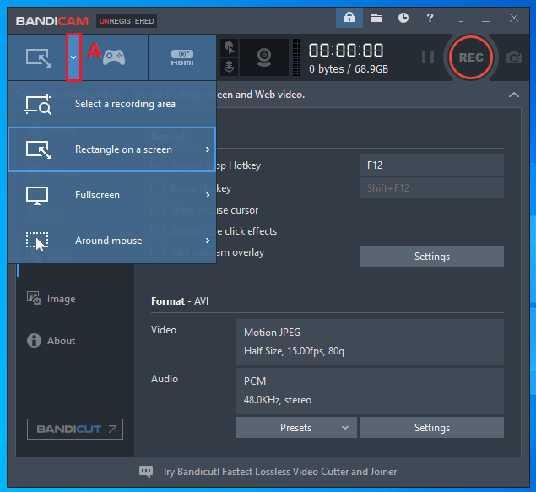Viewport: 536px width, 492px height.
Task: Toggle the webcam overlay icon
Action: pyautogui.click(x=264, y=57)
